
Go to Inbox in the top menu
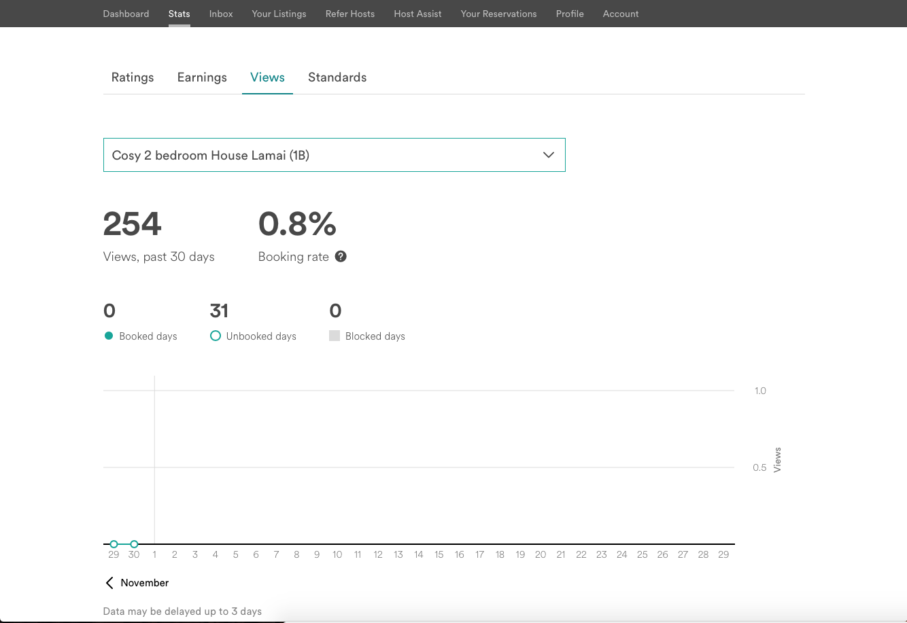pos(221,14)
